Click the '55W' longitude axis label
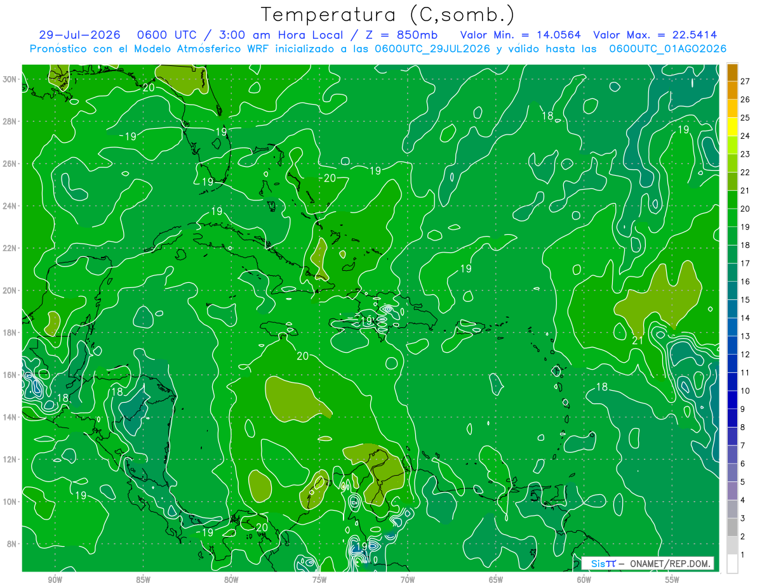762x588 pixels. point(672,580)
